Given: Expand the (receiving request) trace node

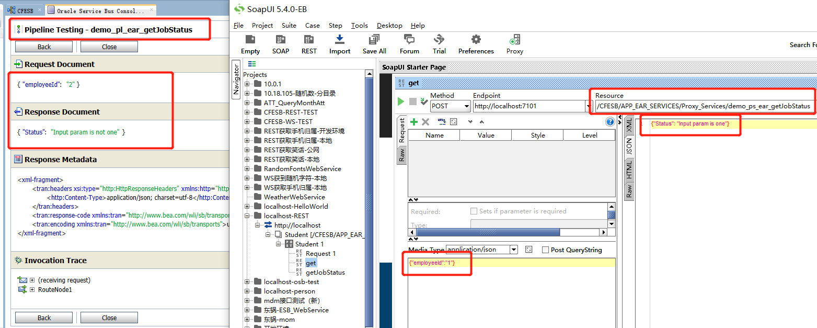Looking at the screenshot, I should click(32, 280).
